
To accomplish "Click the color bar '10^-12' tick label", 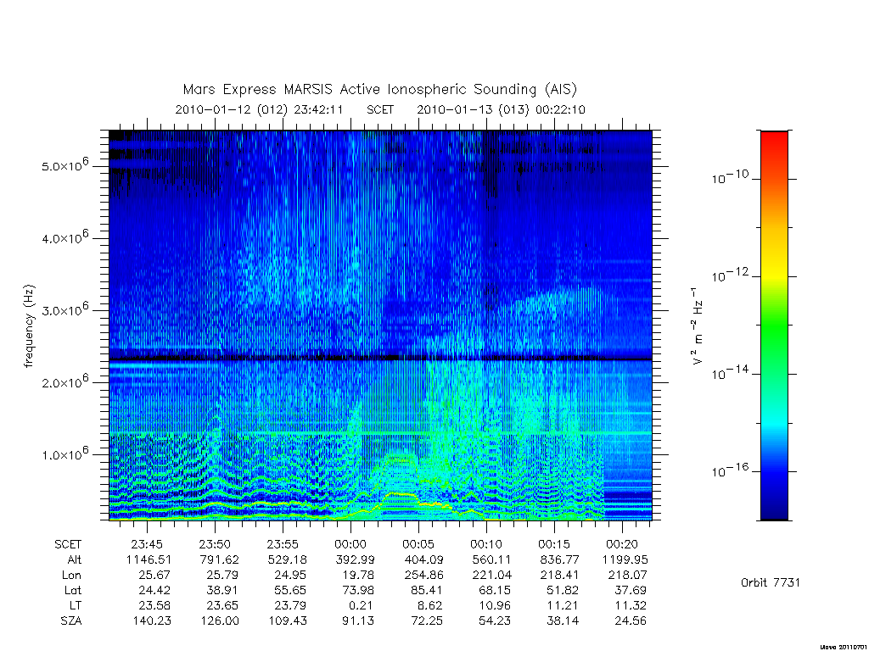I will pyautogui.click(x=730, y=275).
